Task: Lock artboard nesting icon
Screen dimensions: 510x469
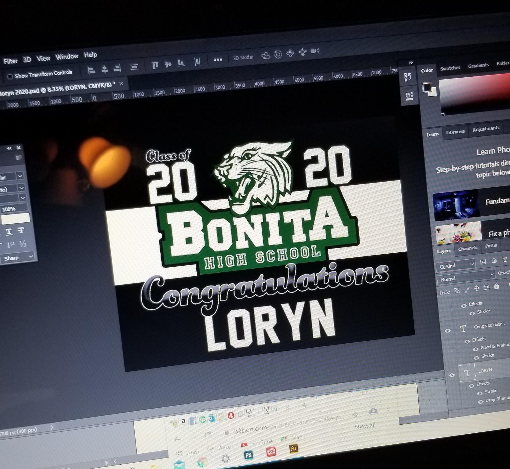Action: tap(486, 288)
